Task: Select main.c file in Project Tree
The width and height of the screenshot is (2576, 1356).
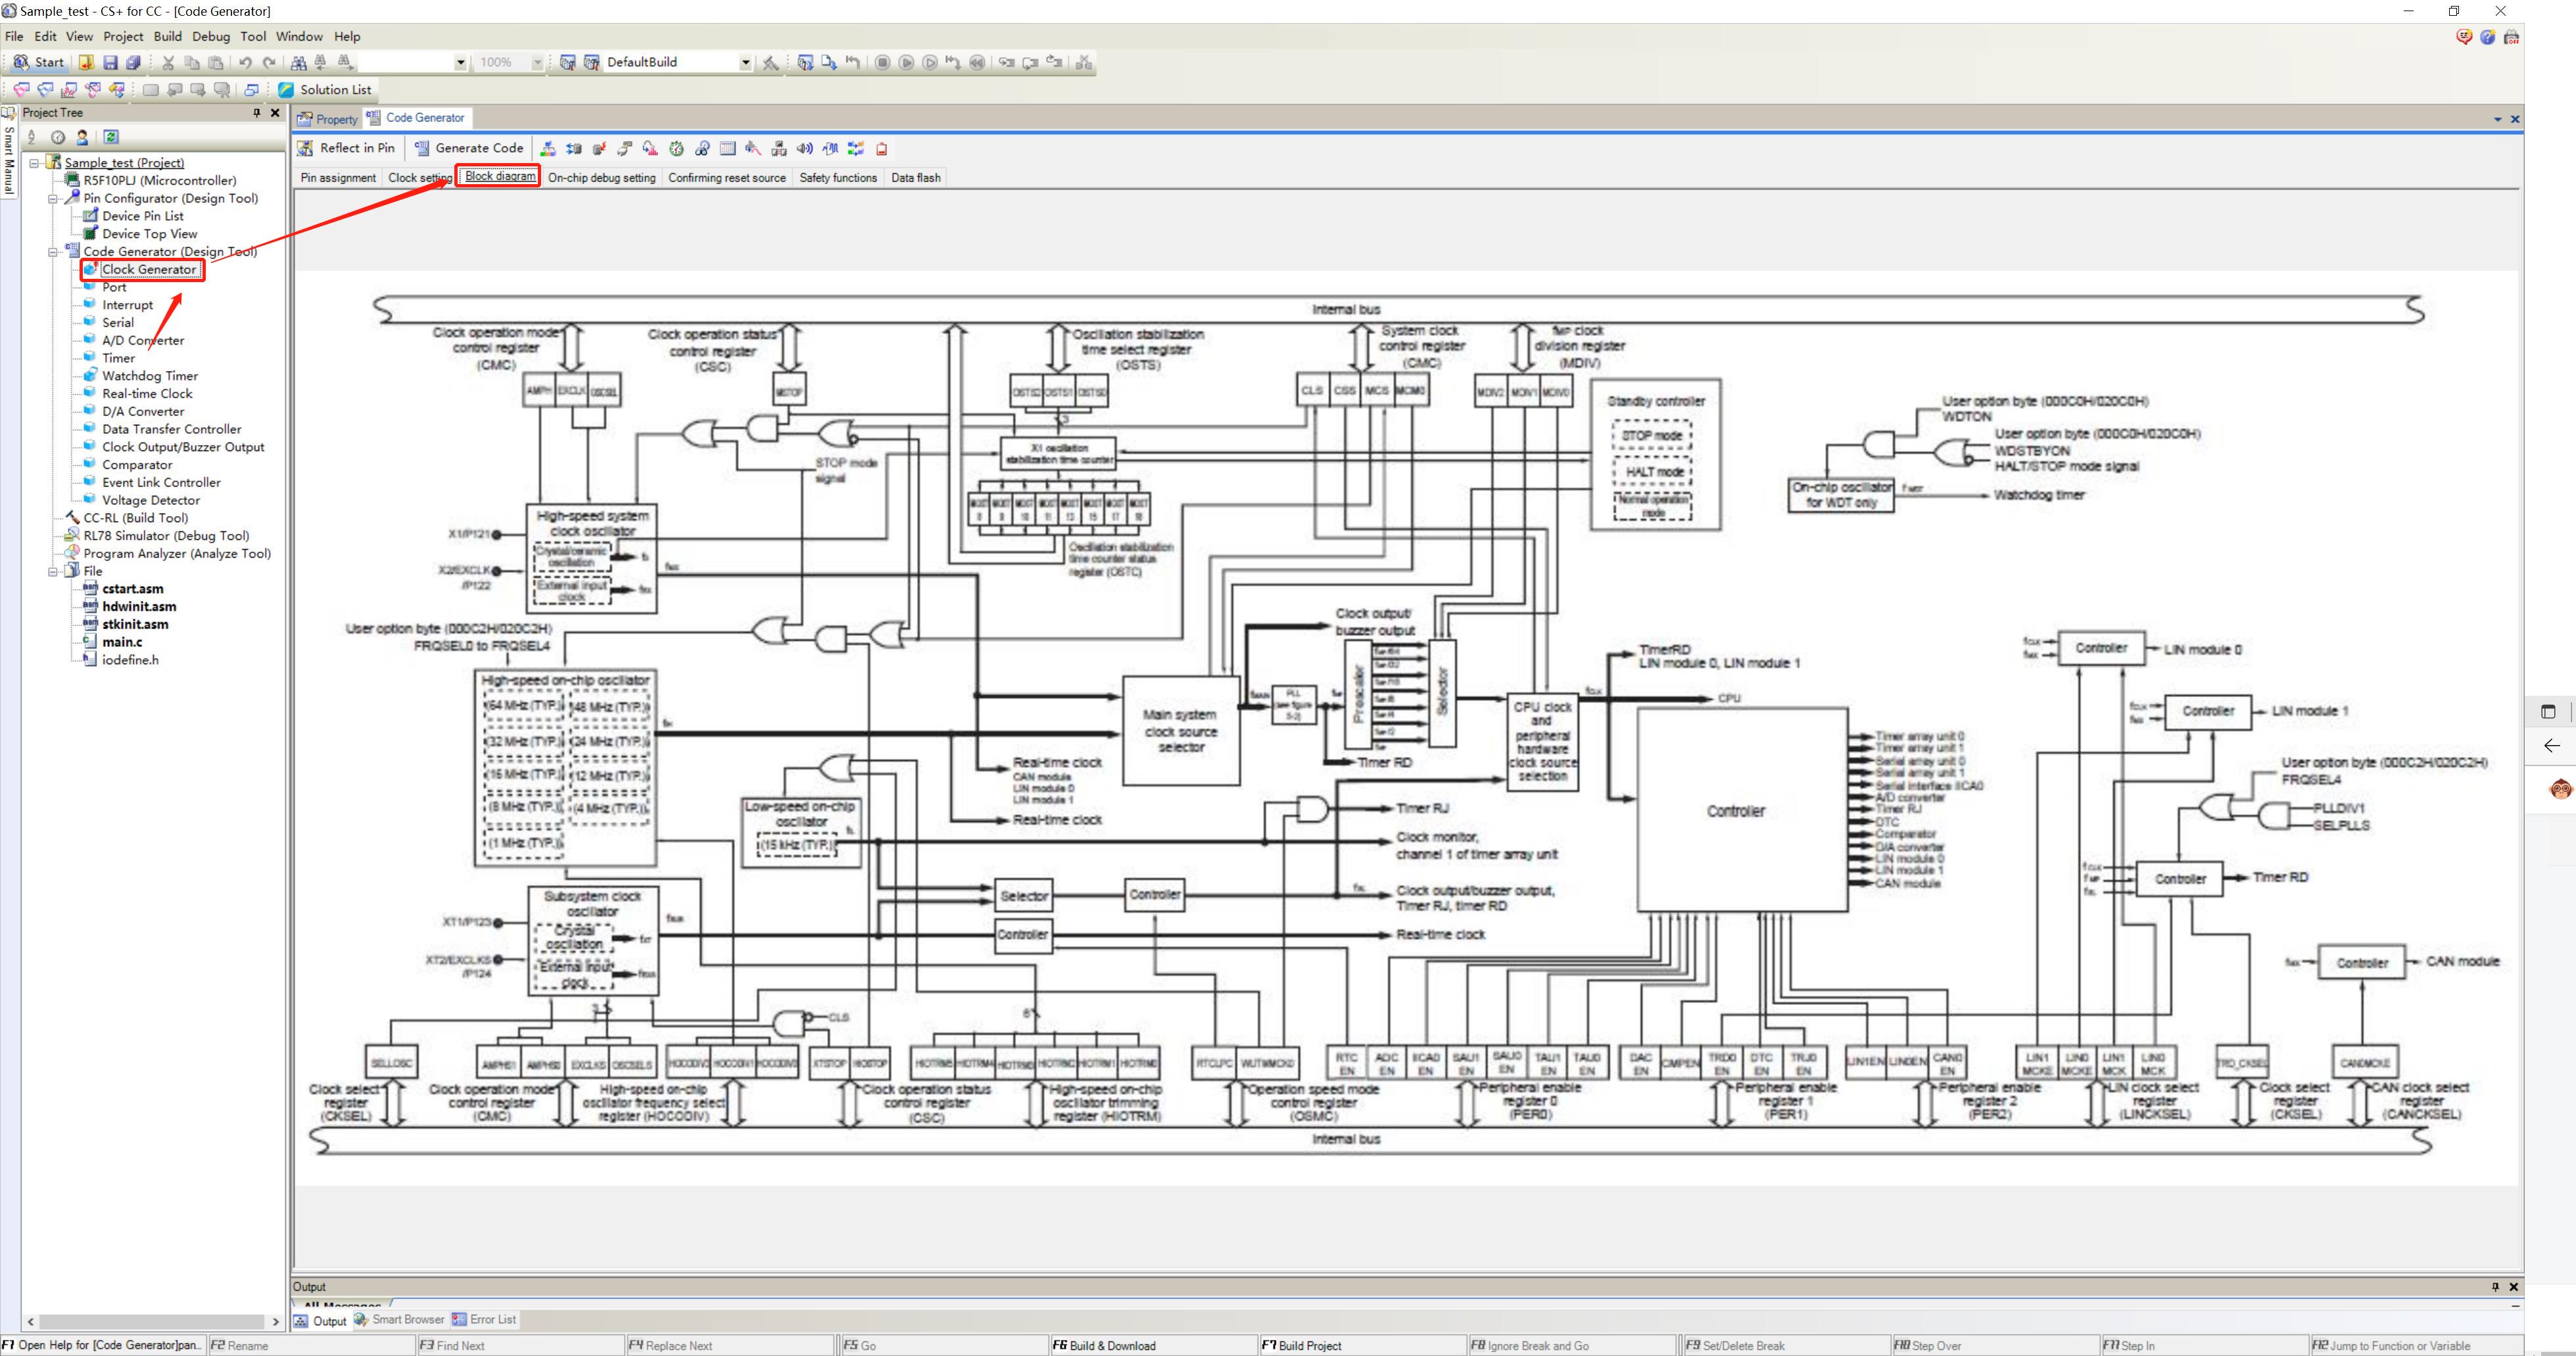Action: point(122,642)
